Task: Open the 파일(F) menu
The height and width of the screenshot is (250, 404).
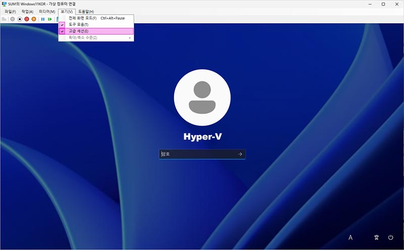Action: tap(10, 12)
